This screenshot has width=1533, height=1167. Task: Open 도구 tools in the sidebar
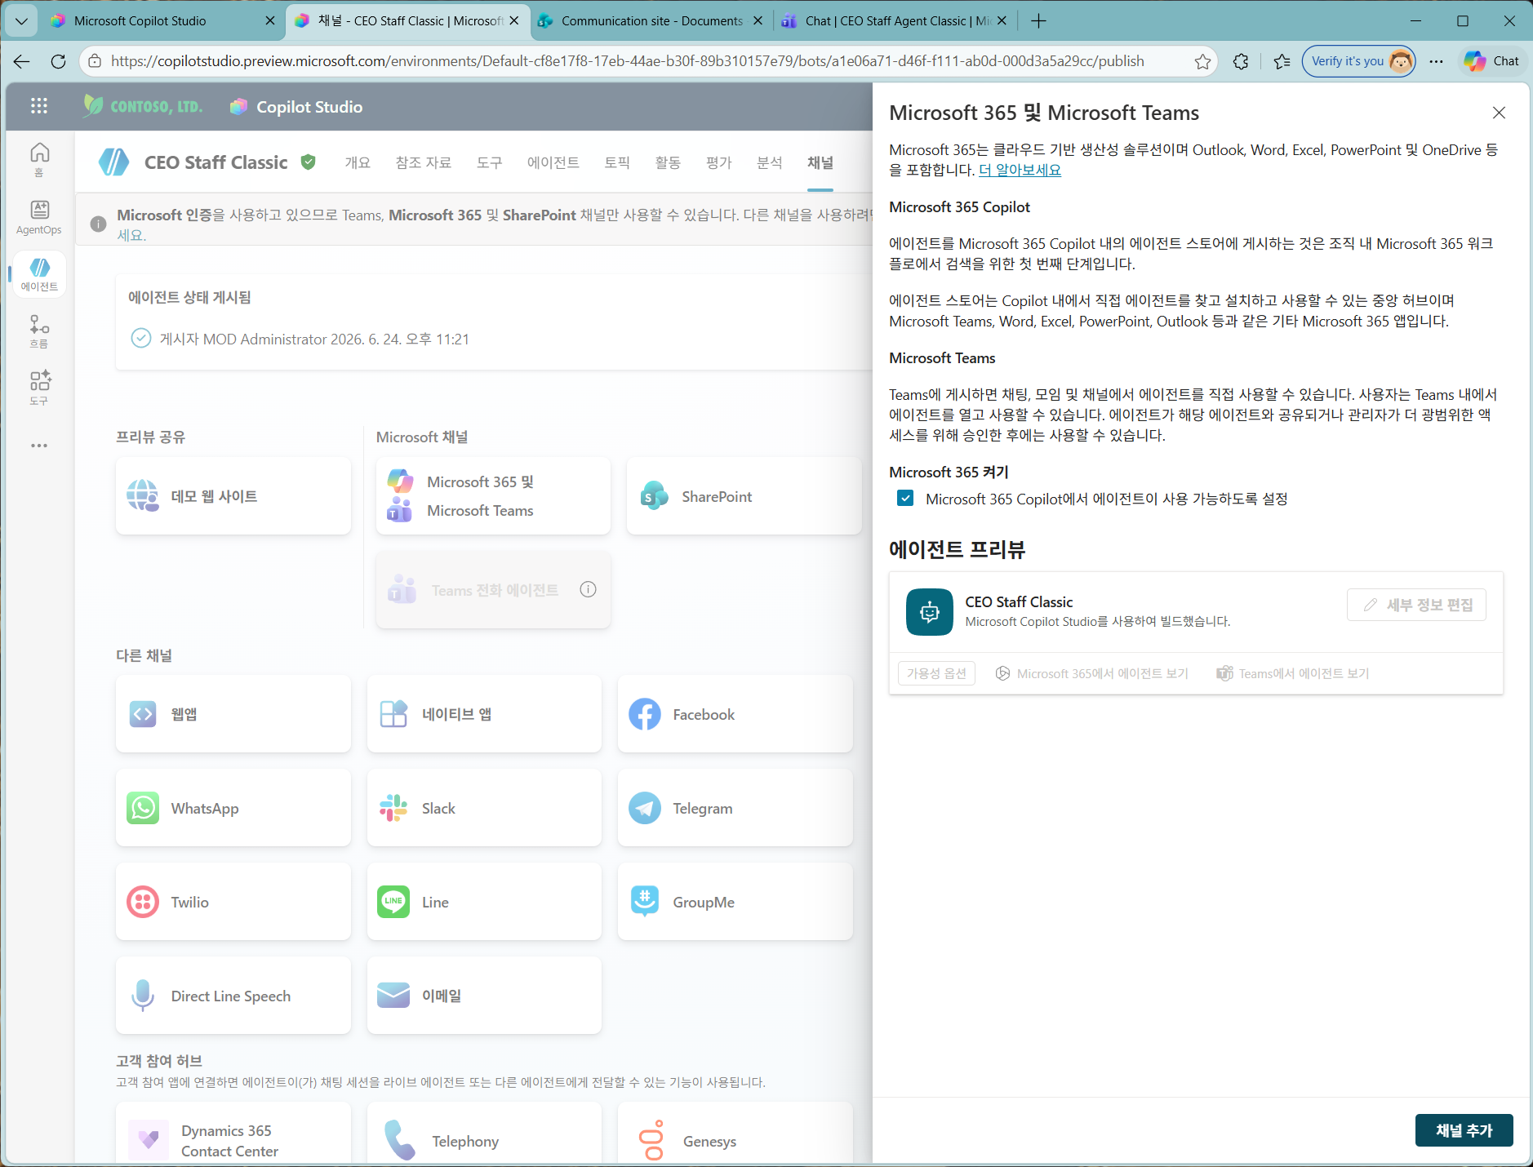tap(39, 388)
